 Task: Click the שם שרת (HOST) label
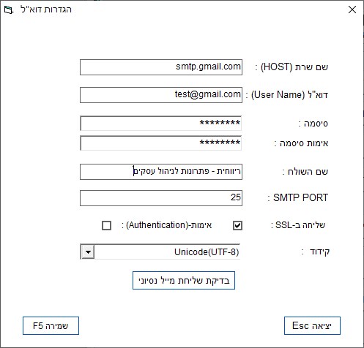pos(291,67)
